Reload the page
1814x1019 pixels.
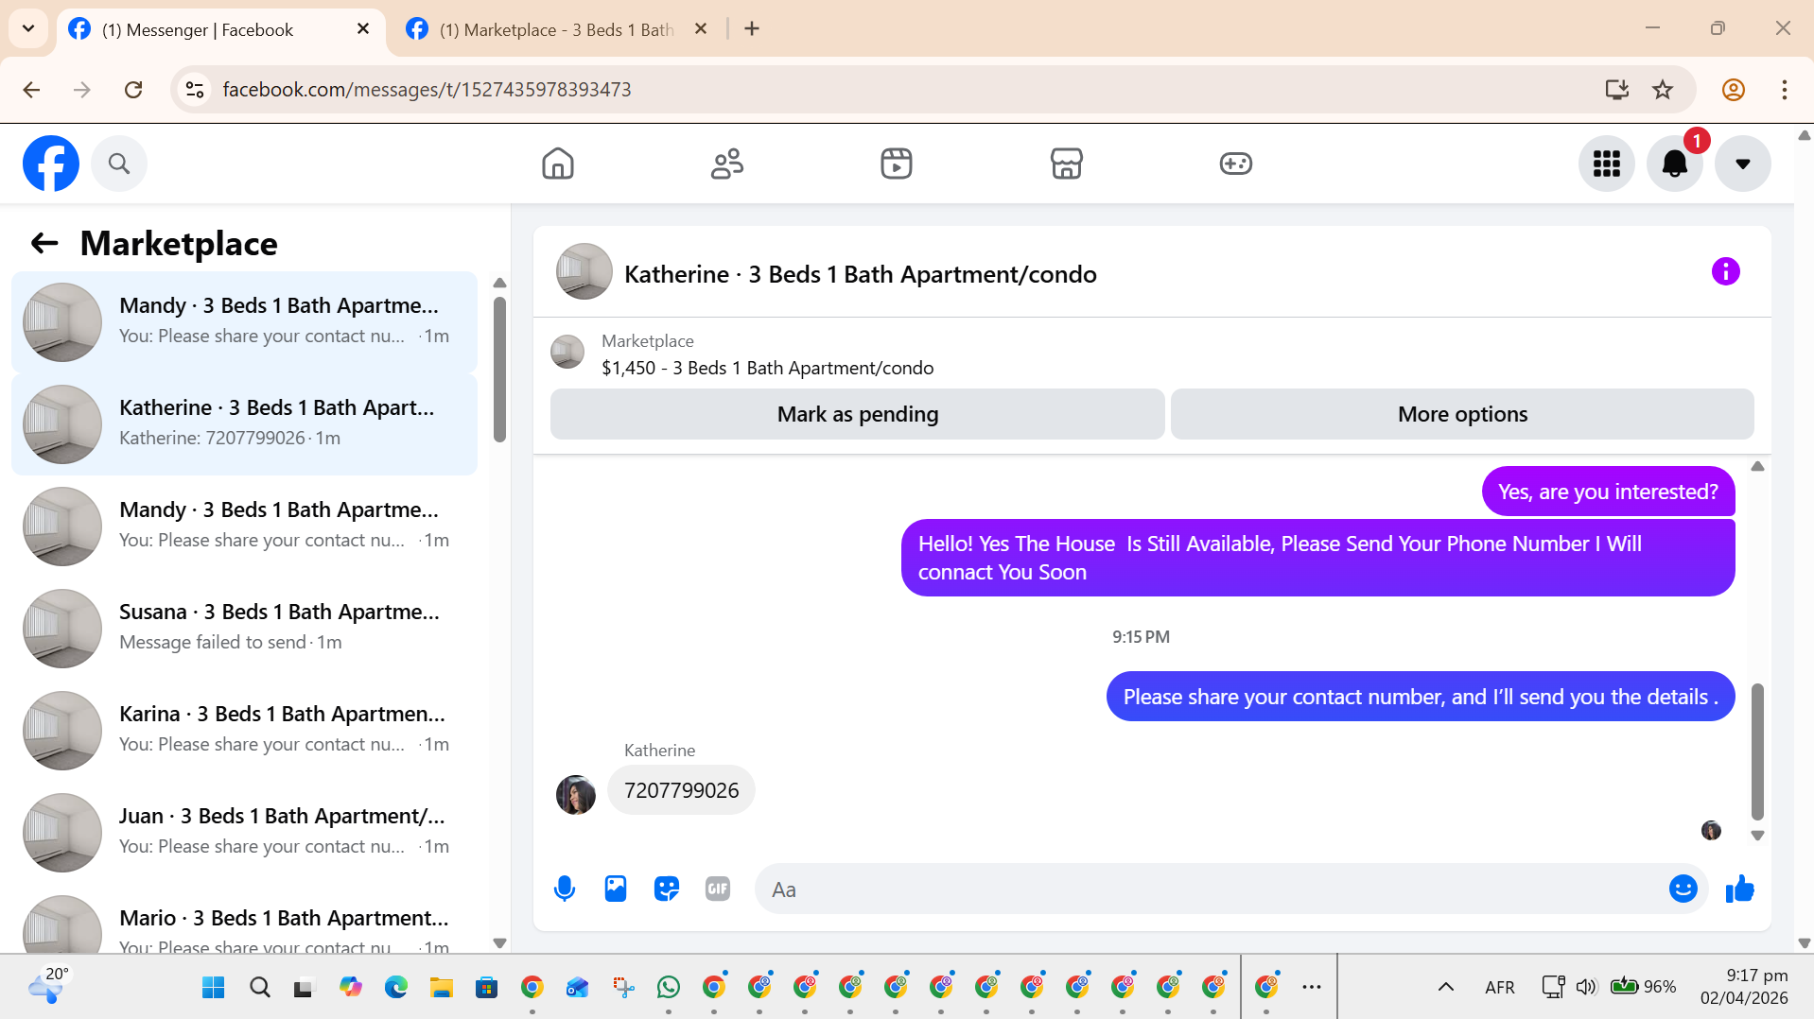click(x=133, y=90)
